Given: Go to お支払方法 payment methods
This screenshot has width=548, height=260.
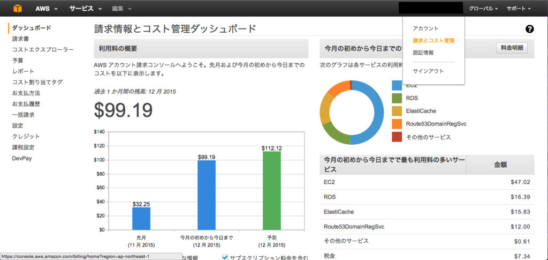Looking at the screenshot, I should tap(26, 93).
